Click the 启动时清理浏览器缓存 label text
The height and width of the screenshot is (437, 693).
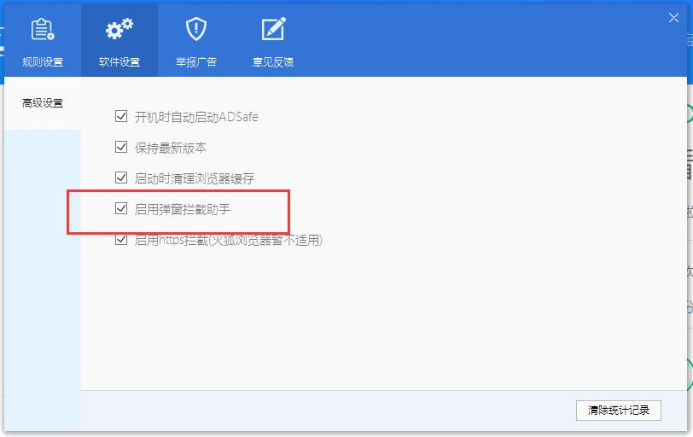click(x=195, y=178)
